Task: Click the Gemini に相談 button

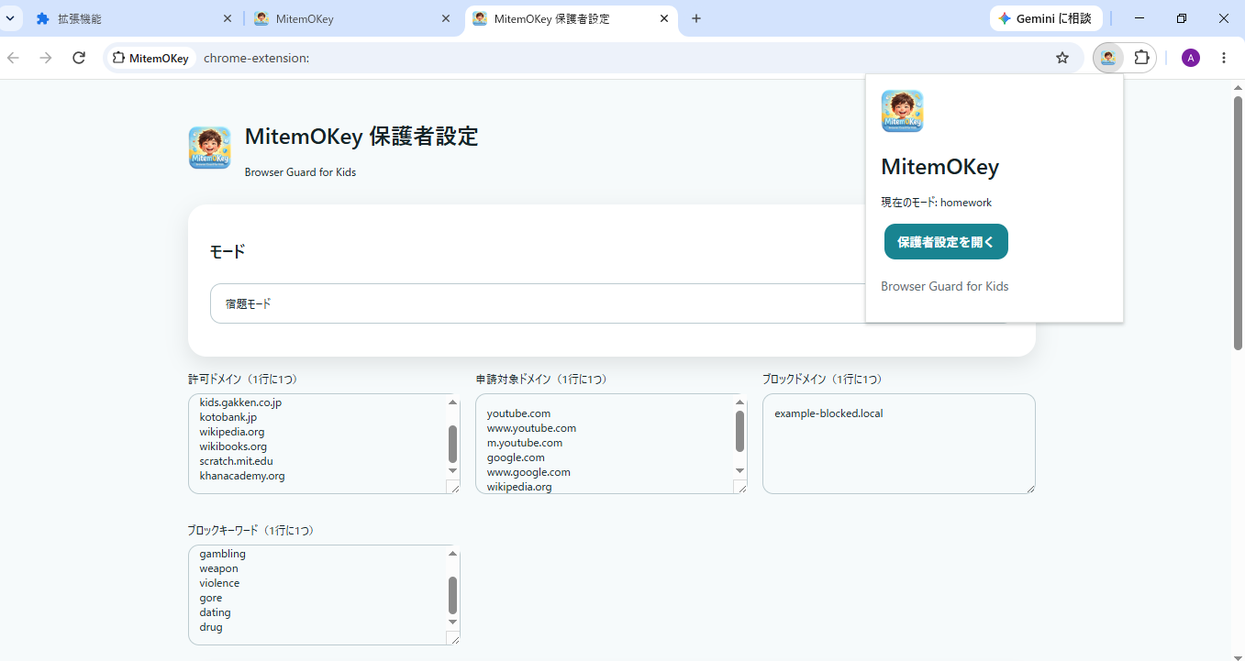Action: [x=1045, y=18]
